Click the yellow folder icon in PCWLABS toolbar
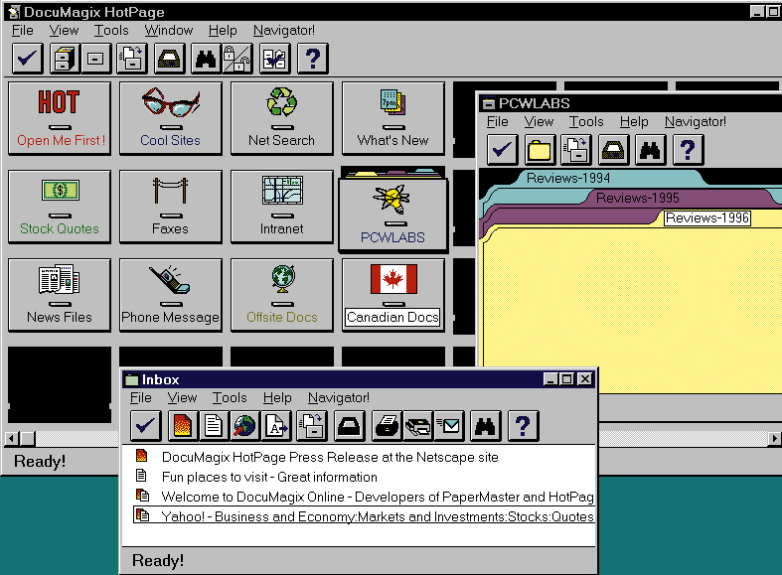Image resolution: width=782 pixels, height=575 pixels. point(540,150)
